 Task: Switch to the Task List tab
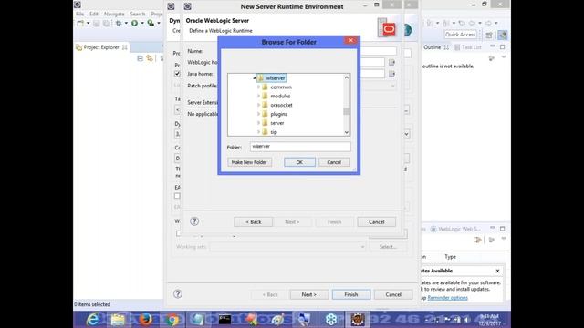(x=468, y=47)
